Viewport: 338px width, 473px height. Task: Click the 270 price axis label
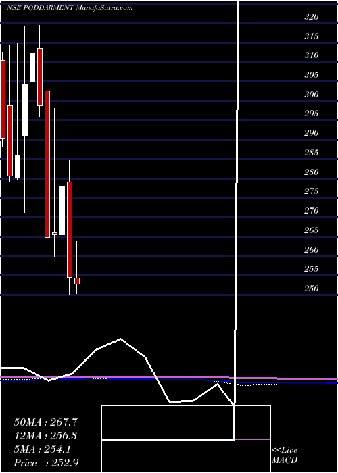pos(311,211)
